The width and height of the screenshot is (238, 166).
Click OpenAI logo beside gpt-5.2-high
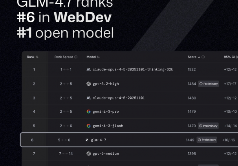(x=88, y=84)
